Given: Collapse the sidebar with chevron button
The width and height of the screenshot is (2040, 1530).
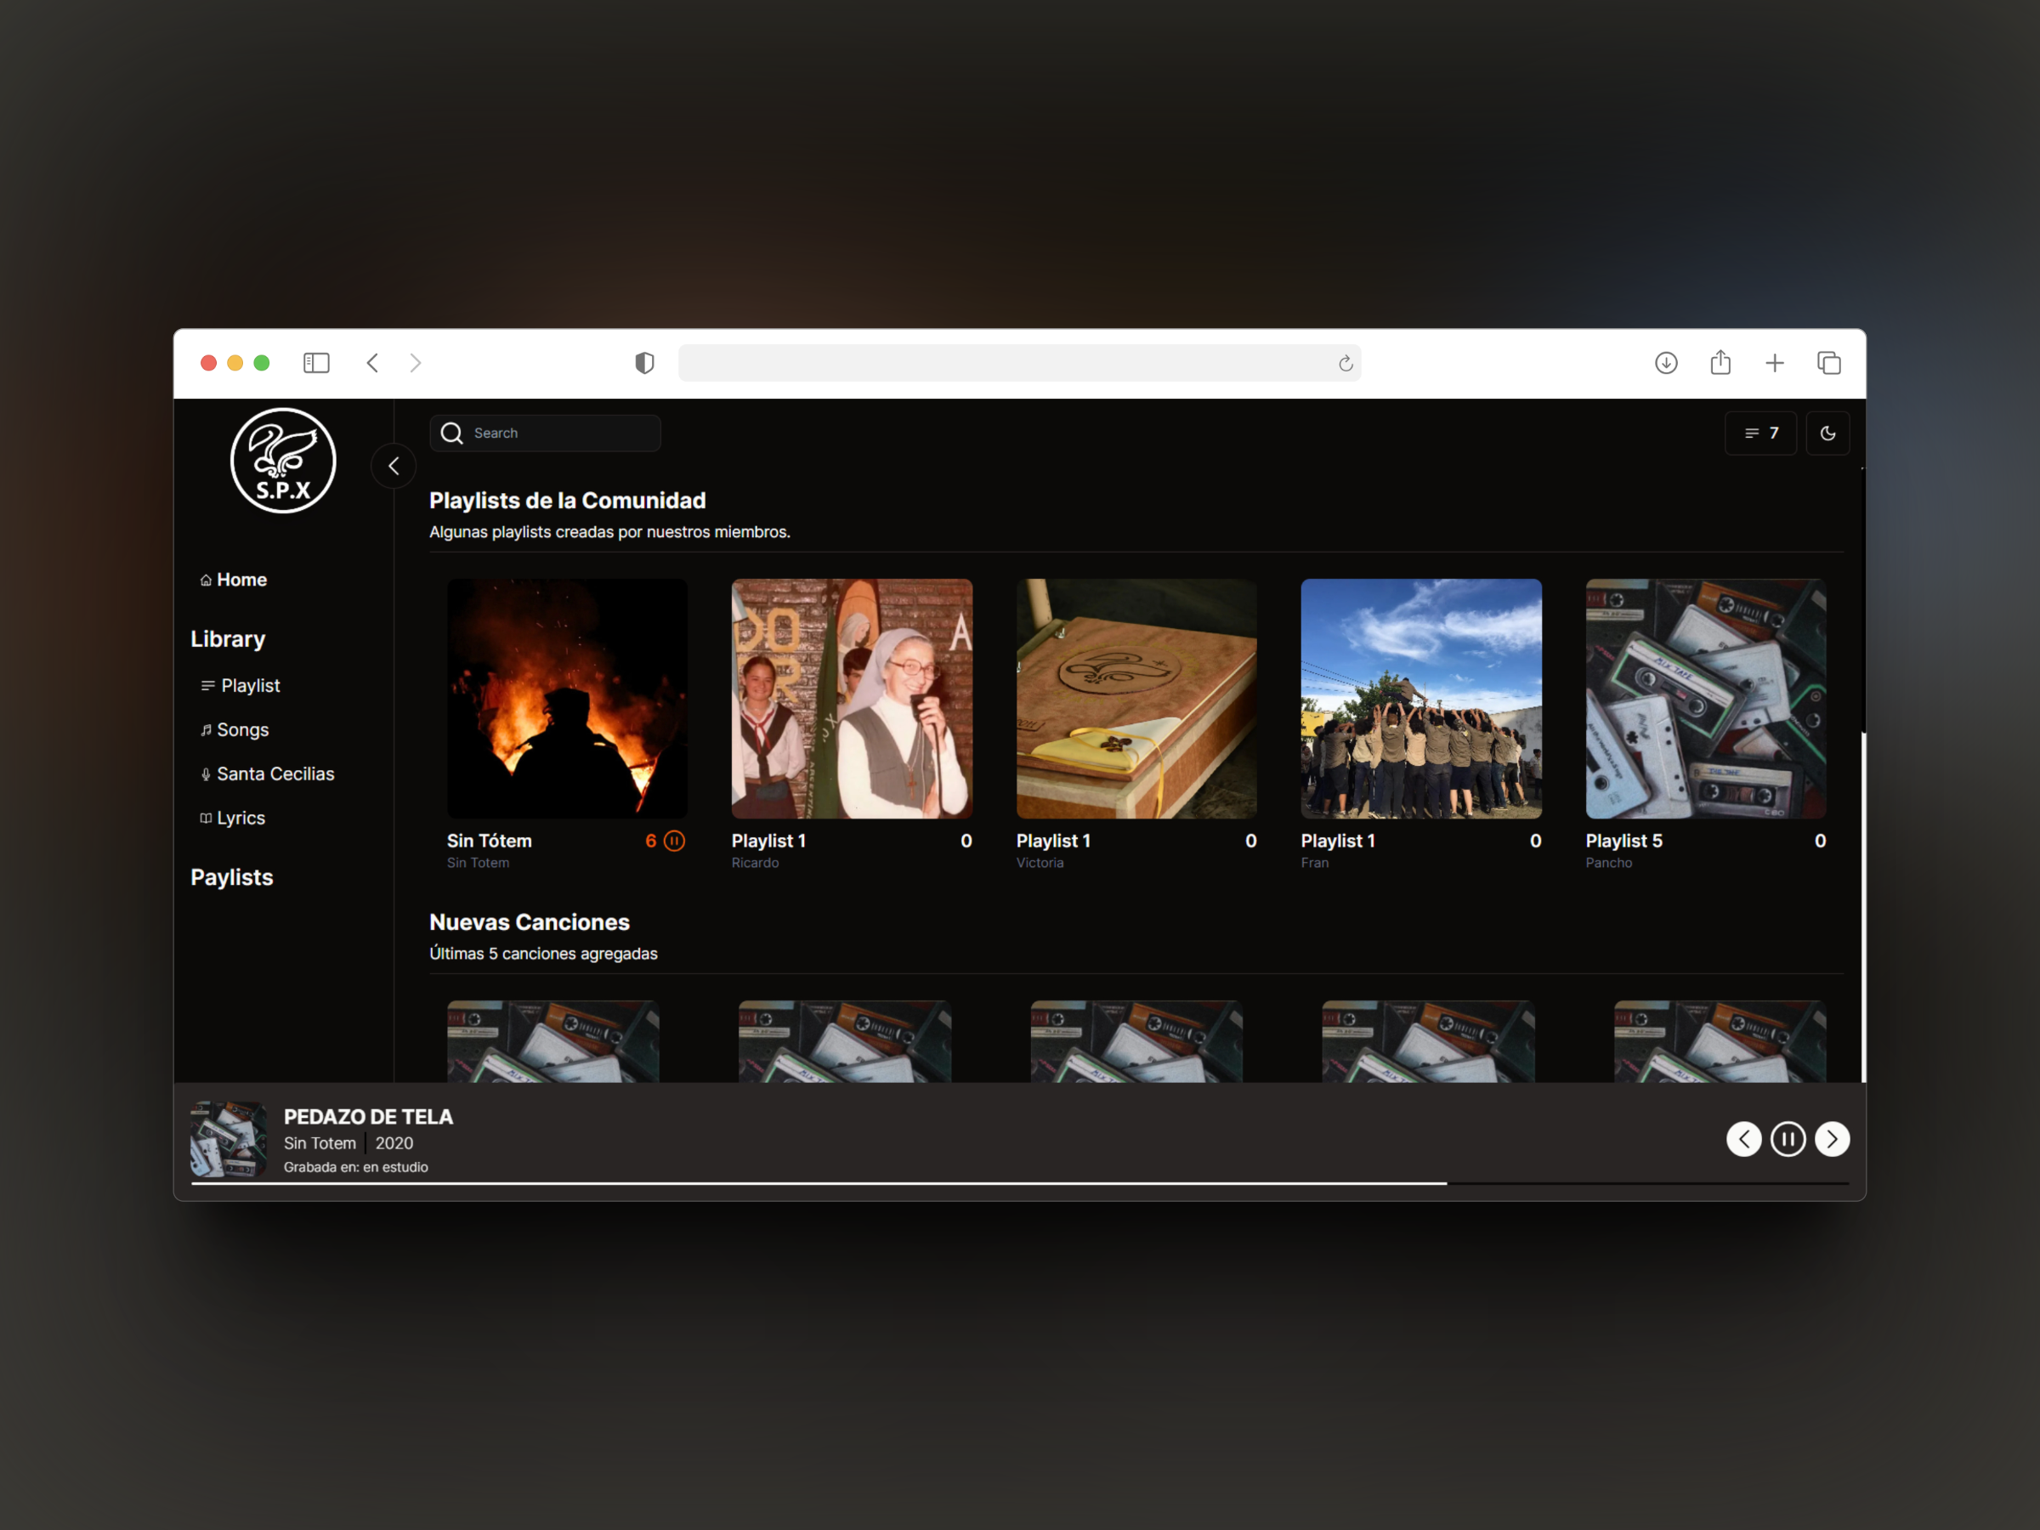Looking at the screenshot, I should click(394, 466).
